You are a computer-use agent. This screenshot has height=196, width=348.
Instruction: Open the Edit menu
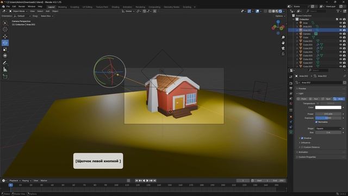click(14, 7)
